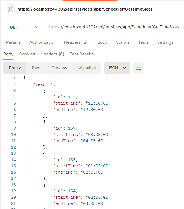Toggle the wrap lines icon

139,68
